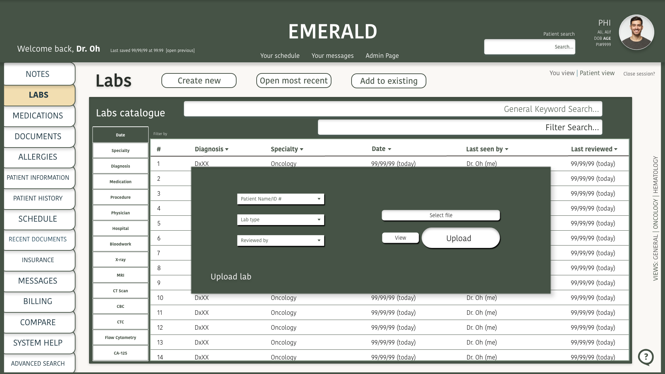665x374 pixels.
Task: Click Open most recent button
Action: [x=294, y=80]
